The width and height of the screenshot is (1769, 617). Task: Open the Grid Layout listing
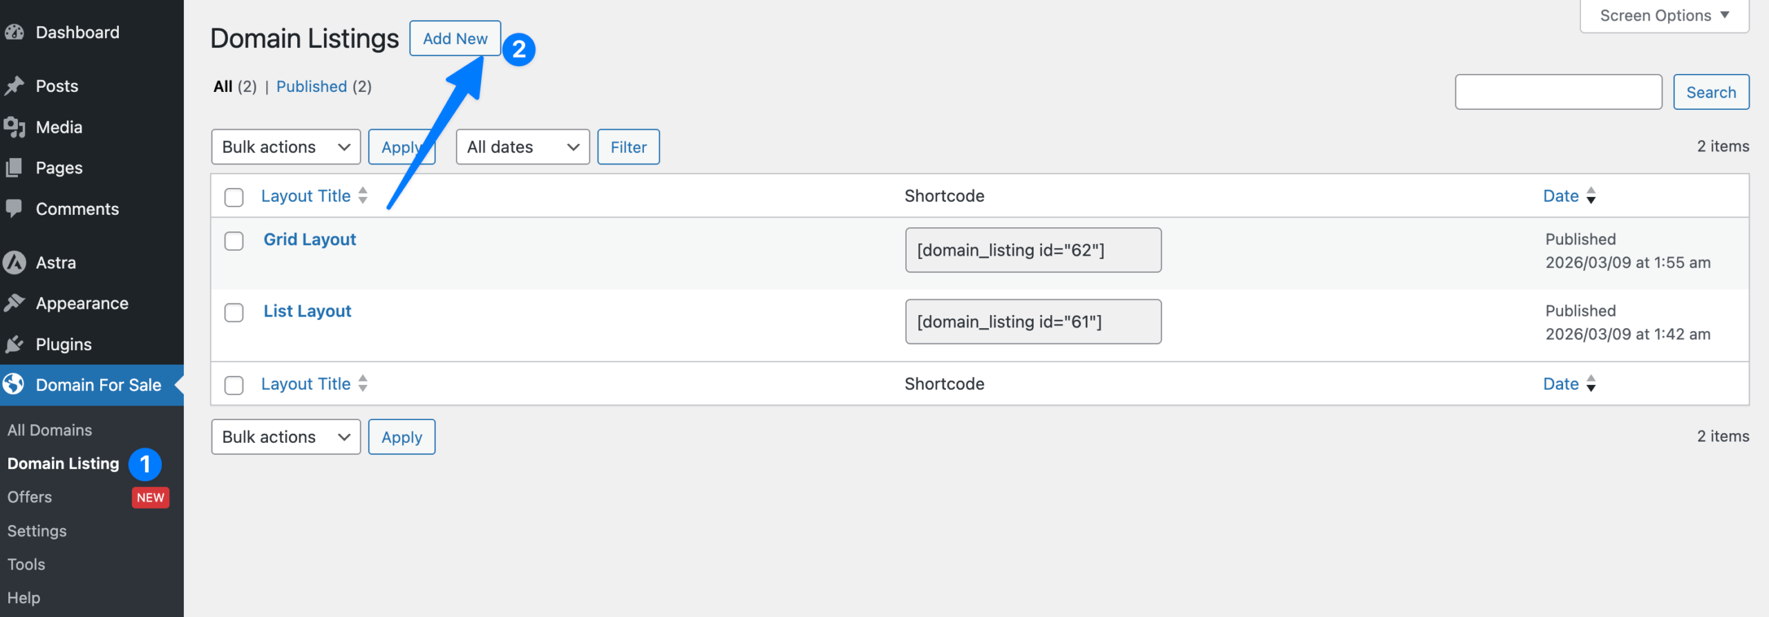(310, 240)
